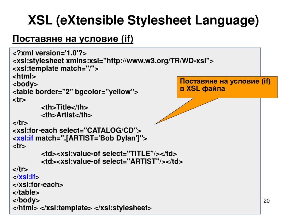The height and width of the screenshot is (215, 287).
Task: Click the blue 'xsl:if' match Bob Dylan line
Action: [x=80, y=138]
